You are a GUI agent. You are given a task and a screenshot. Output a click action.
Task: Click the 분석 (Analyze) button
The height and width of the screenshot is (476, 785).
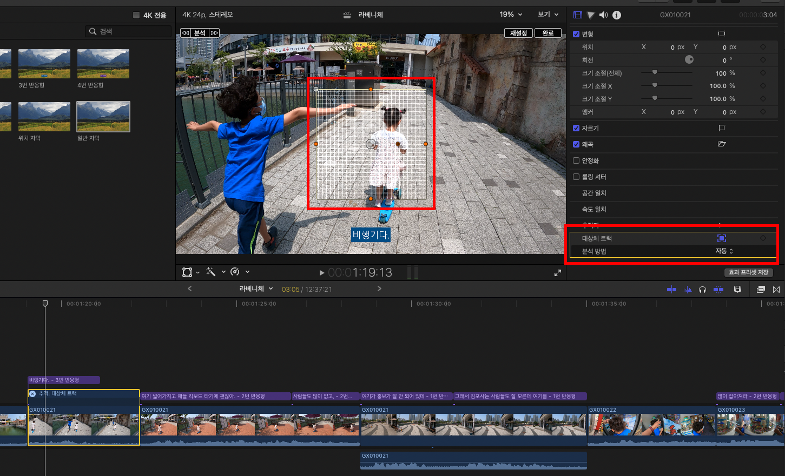pyautogui.click(x=200, y=33)
